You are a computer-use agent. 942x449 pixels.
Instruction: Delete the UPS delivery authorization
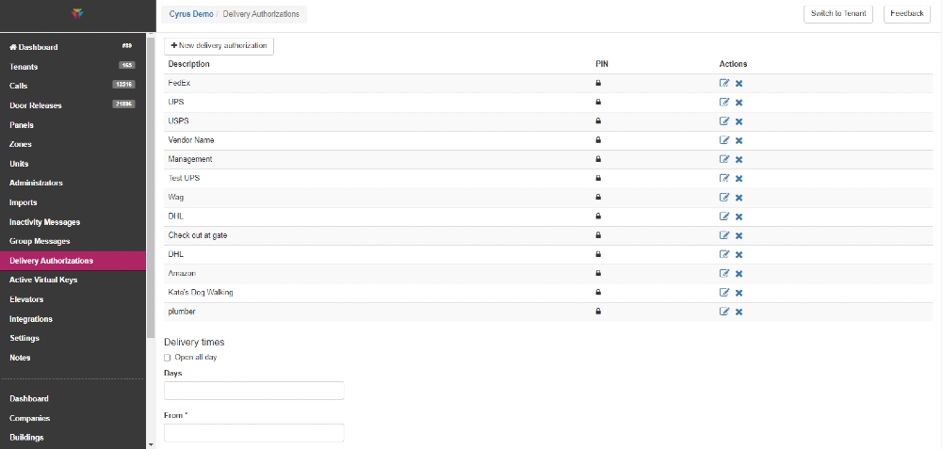pyautogui.click(x=739, y=103)
